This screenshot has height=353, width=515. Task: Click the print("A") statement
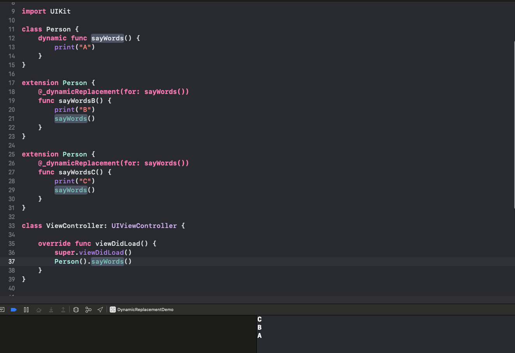pyautogui.click(x=75, y=47)
